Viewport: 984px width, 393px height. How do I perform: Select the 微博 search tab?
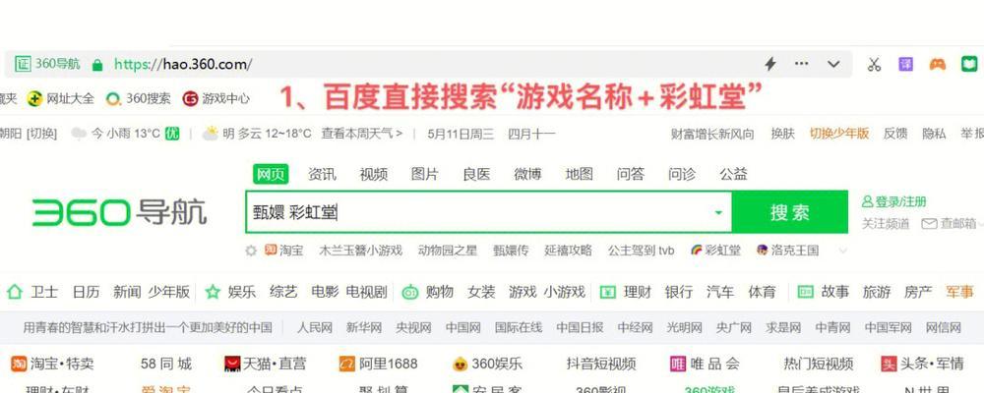tap(527, 174)
